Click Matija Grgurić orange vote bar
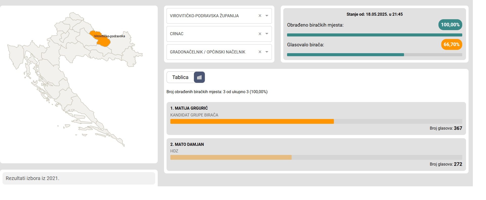 click(252, 122)
